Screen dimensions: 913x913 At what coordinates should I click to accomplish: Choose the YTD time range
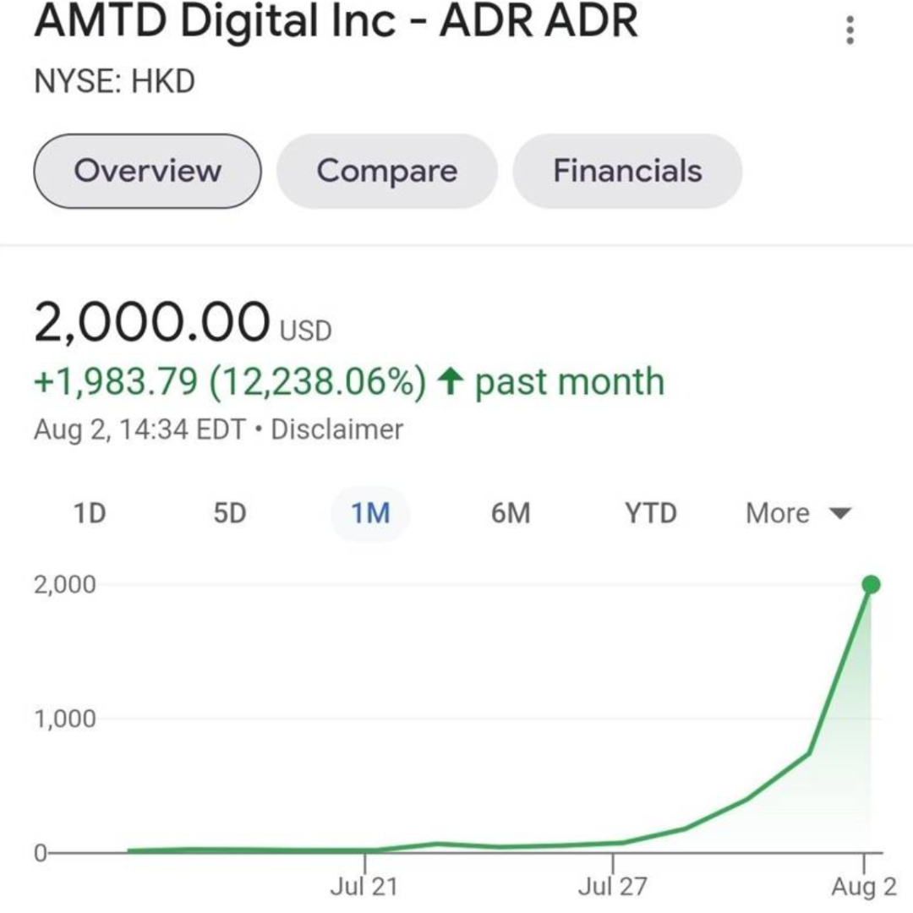click(x=650, y=514)
